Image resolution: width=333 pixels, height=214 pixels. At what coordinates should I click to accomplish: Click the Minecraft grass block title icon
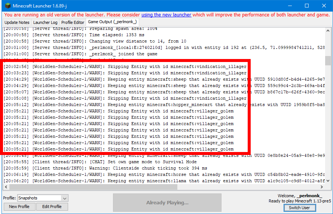[7, 6]
